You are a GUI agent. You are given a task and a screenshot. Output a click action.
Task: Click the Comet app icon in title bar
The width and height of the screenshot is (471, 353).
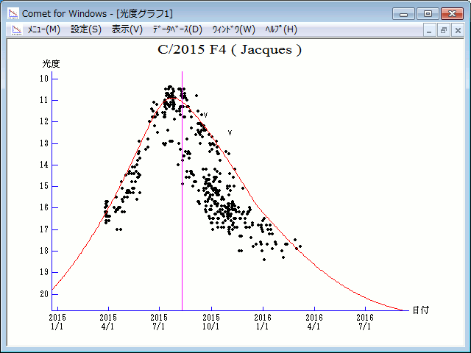[x=13, y=13]
